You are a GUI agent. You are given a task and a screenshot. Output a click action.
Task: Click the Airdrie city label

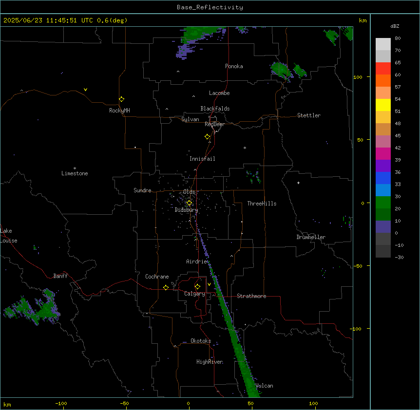197,261
